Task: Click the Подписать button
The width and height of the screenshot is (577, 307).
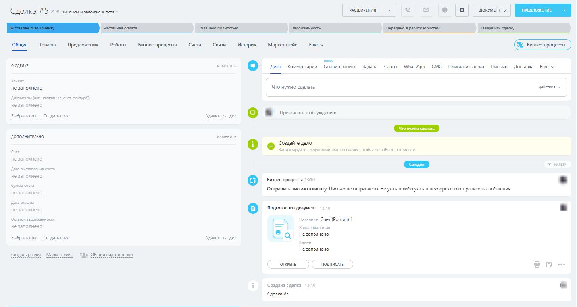Action: tap(332, 264)
